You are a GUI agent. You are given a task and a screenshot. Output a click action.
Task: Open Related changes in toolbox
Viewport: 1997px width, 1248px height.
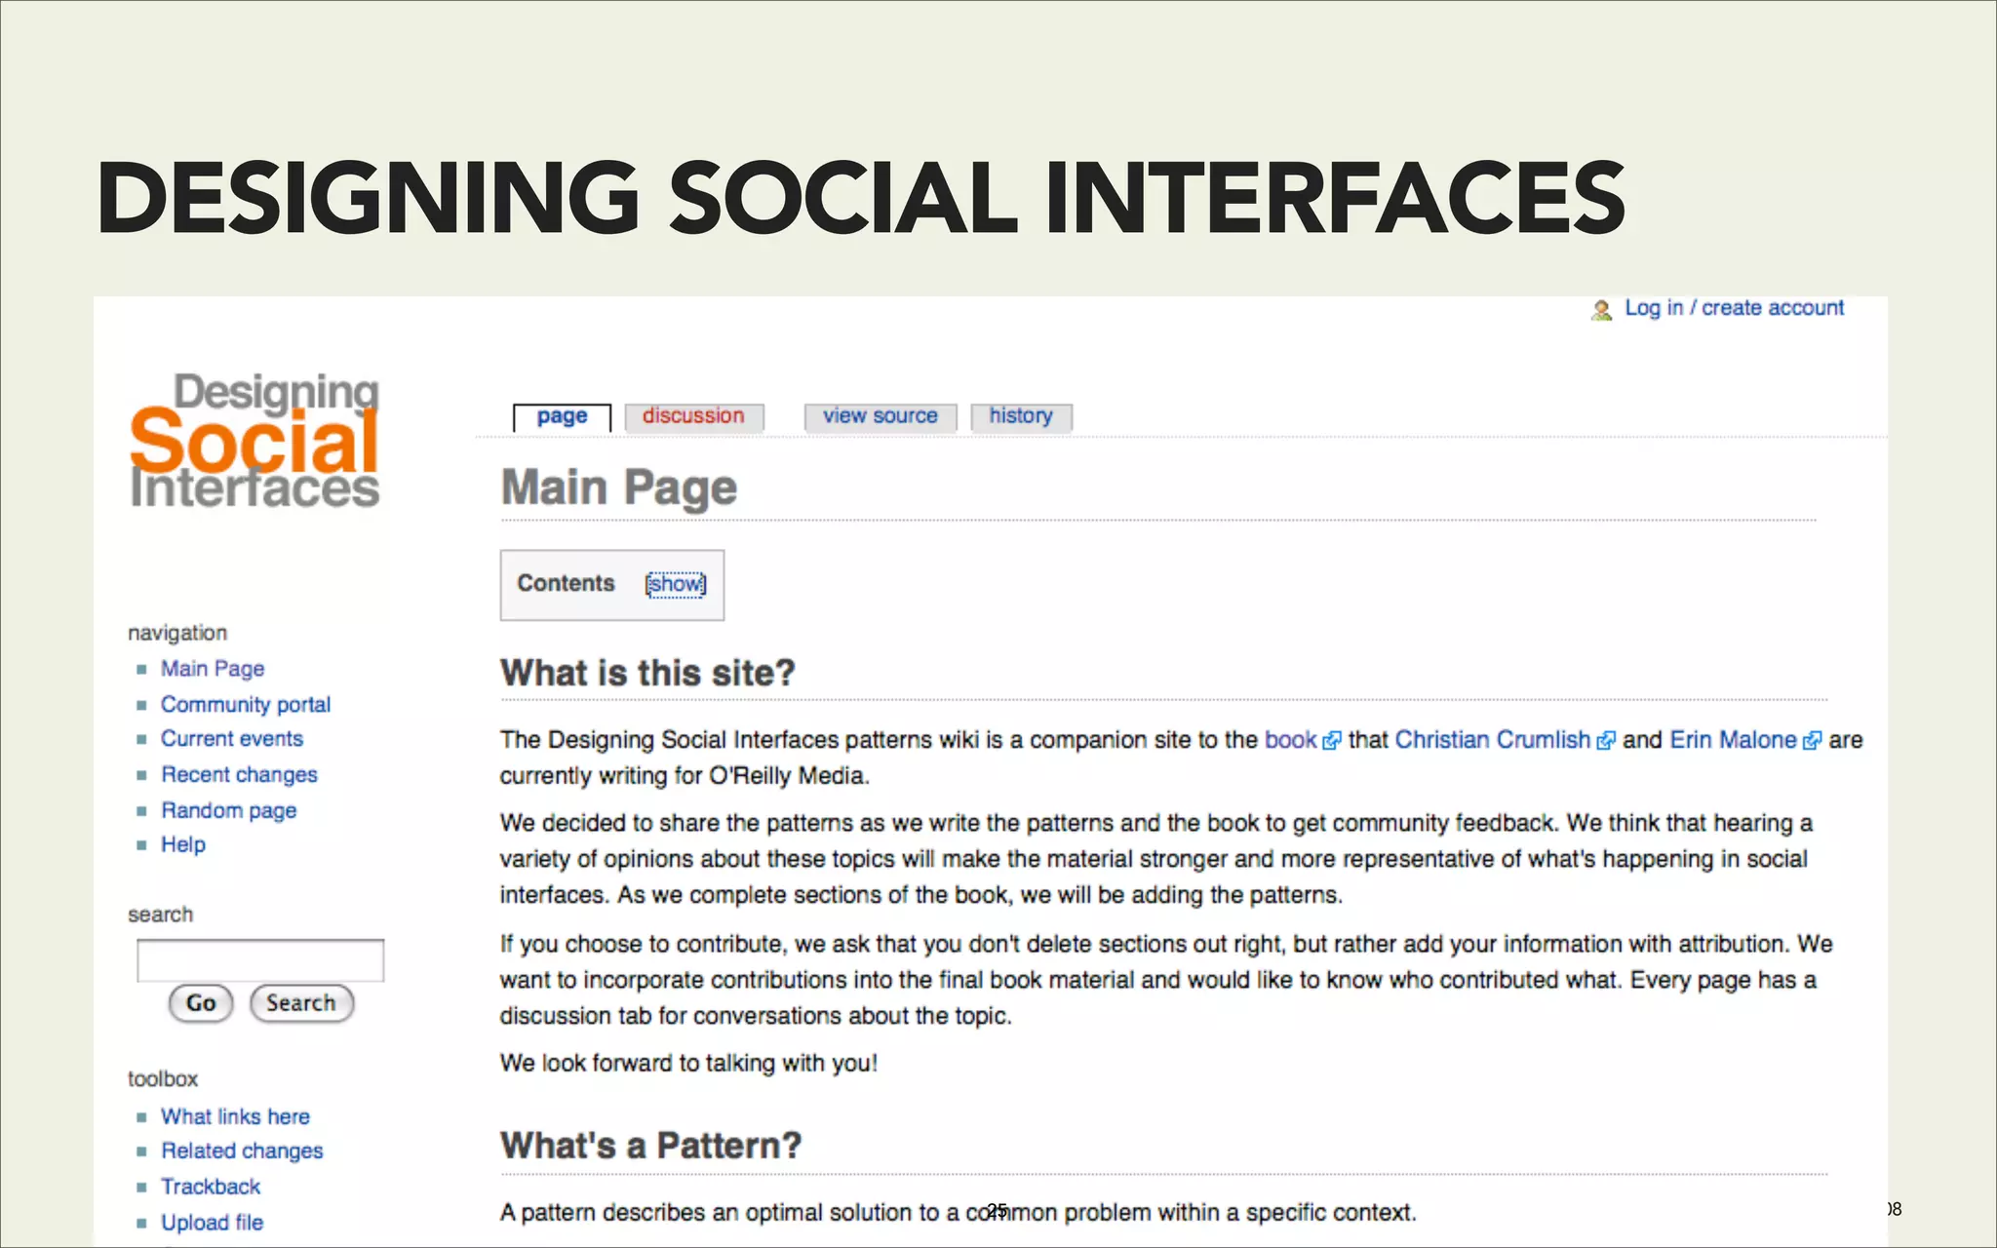(242, 1151)
